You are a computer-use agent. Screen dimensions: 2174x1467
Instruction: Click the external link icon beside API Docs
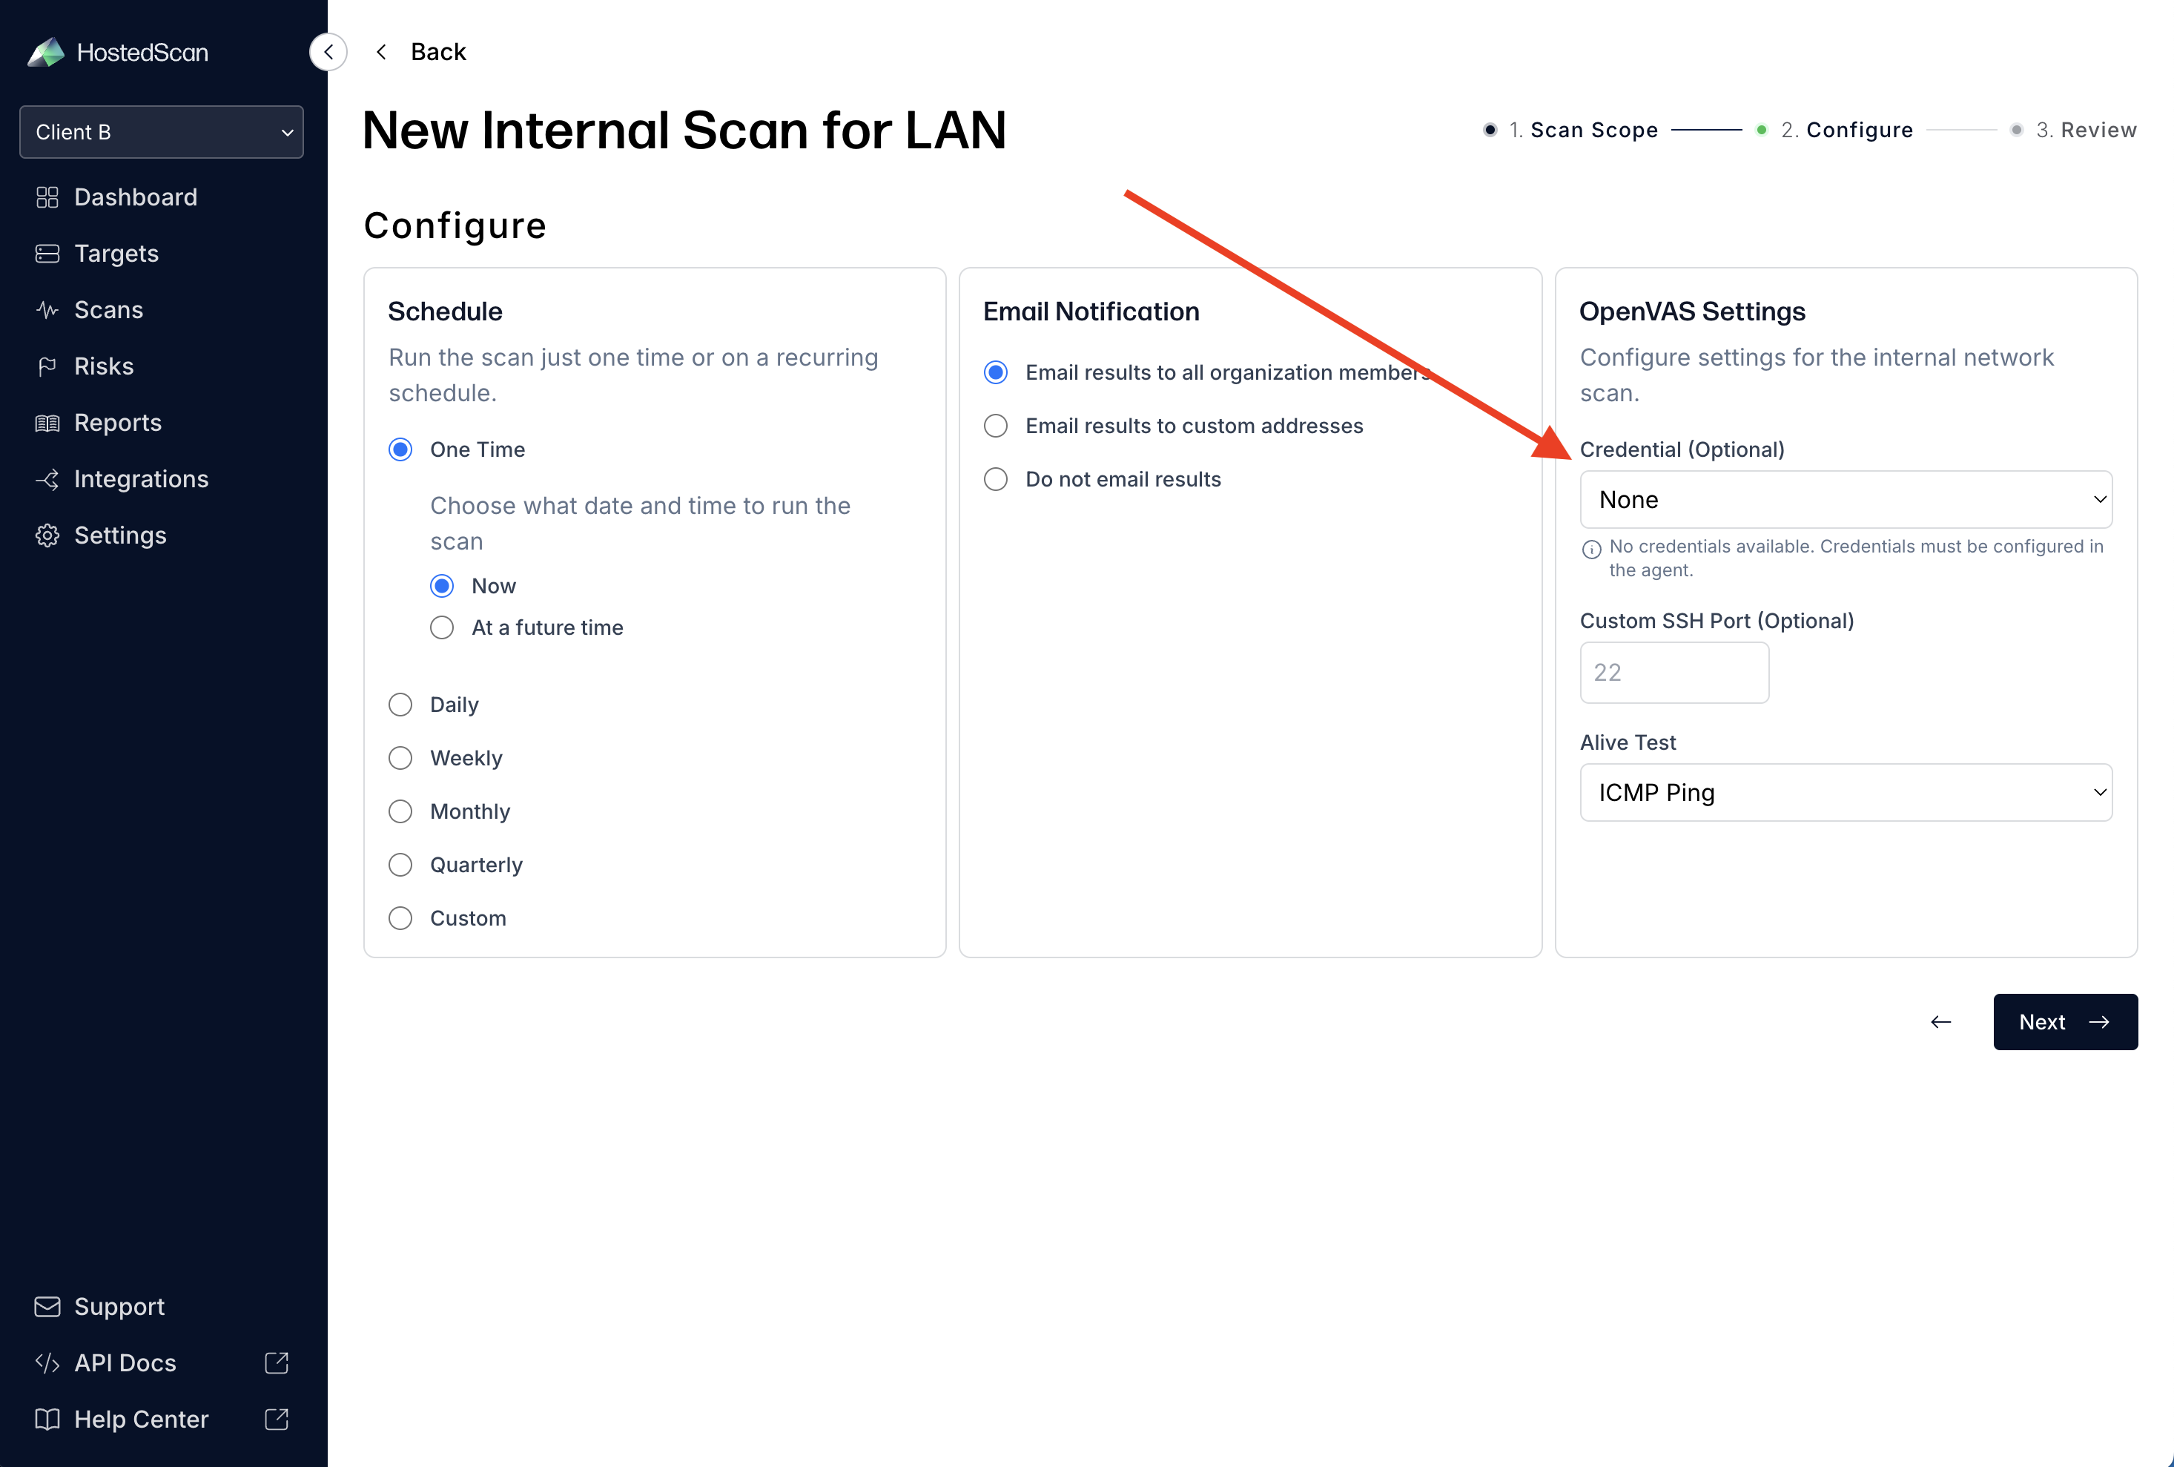pyautogui.click(x=276, y=1362)
